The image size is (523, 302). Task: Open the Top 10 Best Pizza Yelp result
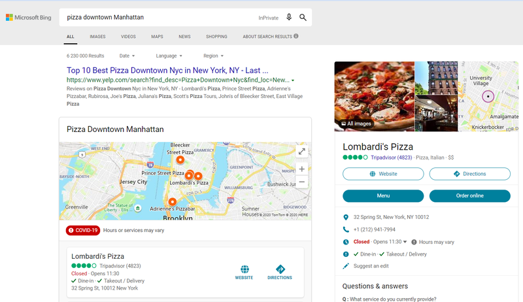pos(167,71)
